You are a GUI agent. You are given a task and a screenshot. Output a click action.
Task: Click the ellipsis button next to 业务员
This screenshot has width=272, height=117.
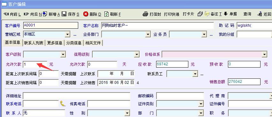click(211, 35)
